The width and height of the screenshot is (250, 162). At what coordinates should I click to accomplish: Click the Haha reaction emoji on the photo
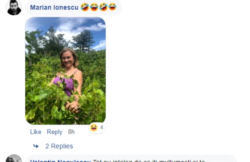(x=94, y=128)
